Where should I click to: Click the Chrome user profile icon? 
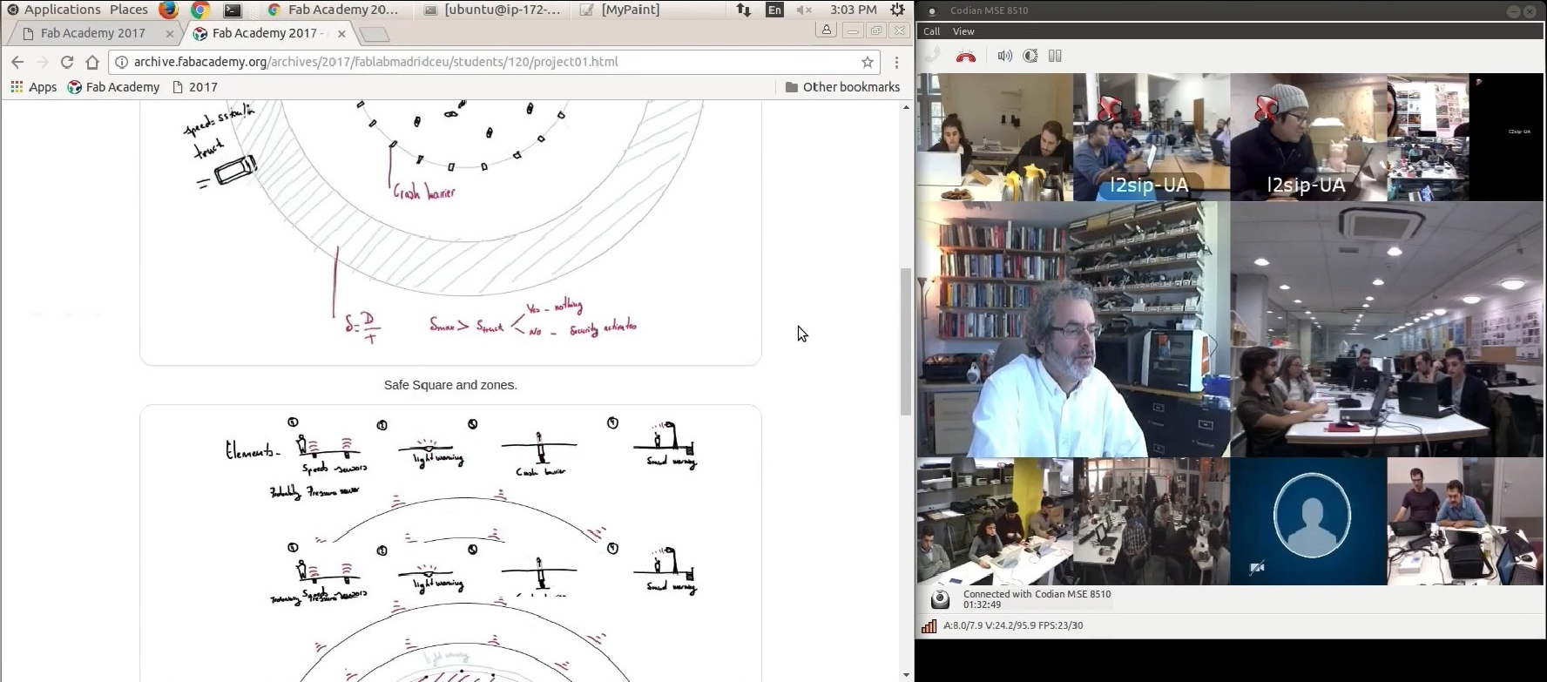(x=826, y=30)
